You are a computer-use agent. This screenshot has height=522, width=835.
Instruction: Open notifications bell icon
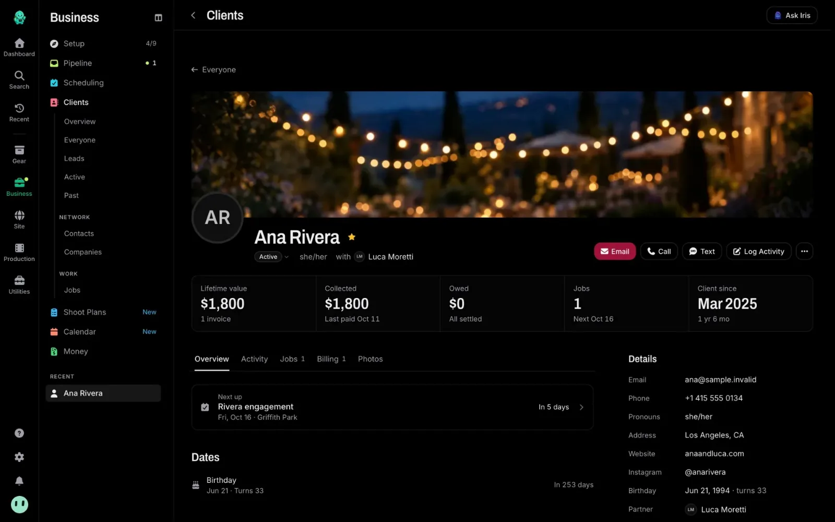click(19, 481)
